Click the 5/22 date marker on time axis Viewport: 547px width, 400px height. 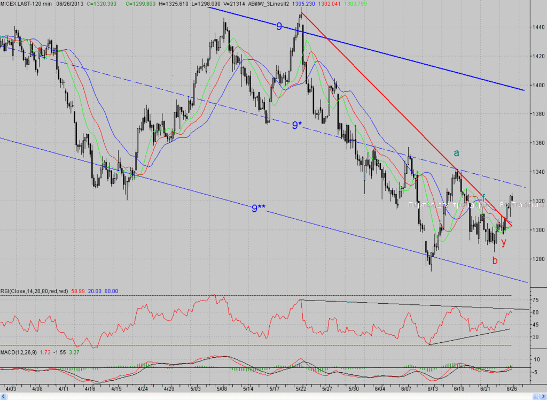(301, 389)
